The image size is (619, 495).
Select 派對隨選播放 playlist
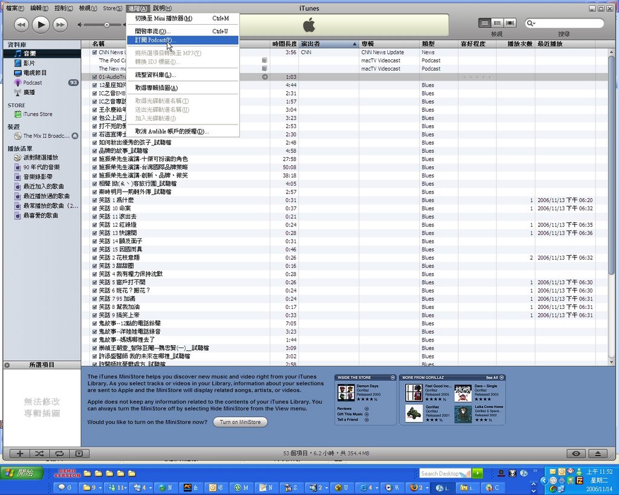point(42,158)
